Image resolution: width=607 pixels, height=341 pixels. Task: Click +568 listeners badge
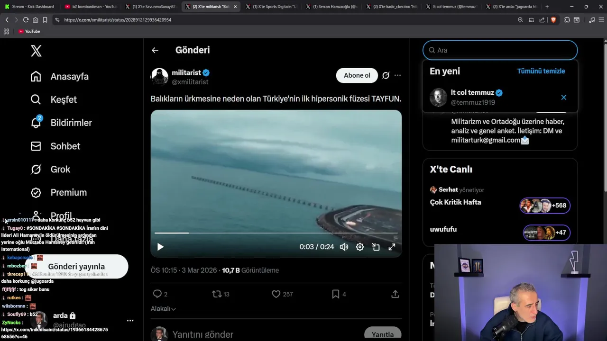[x=545, y=206]
